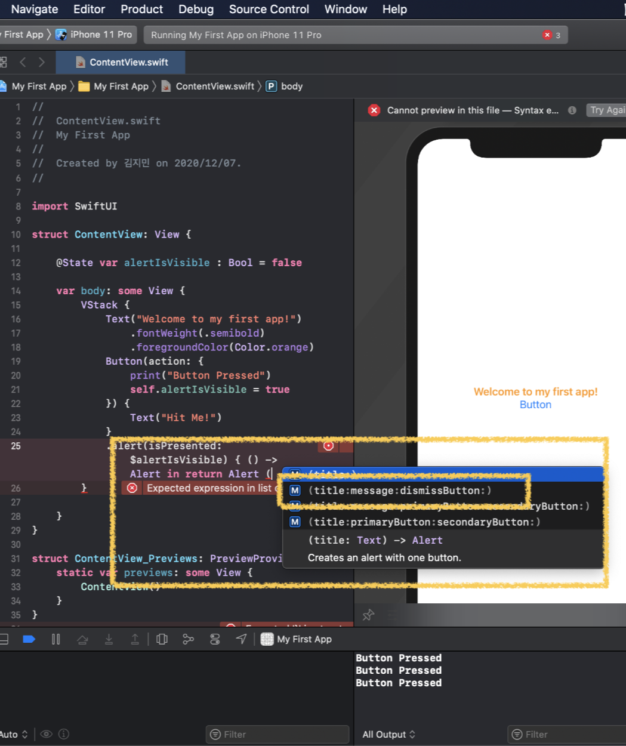The image size is (626, 746).
Task: Open the related items grid icon
Action: pos(4,62)
